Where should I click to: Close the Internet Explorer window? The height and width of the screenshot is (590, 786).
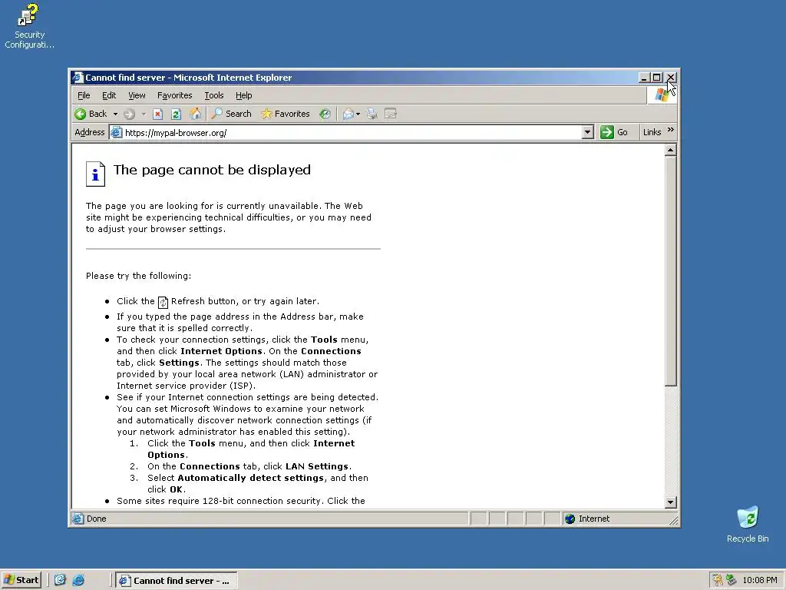coord(671,78)
